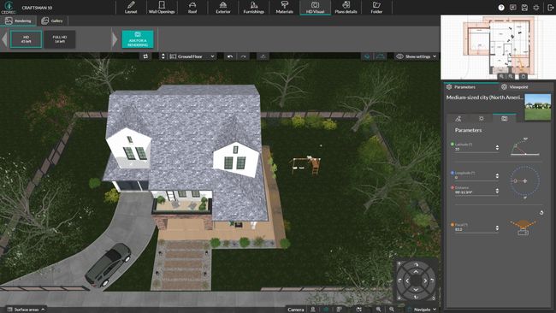Toggle the layers view icon in viewport bar

pos(367,56)
